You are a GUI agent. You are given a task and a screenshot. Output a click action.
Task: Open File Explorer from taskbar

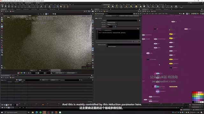(x=33, y=112)
